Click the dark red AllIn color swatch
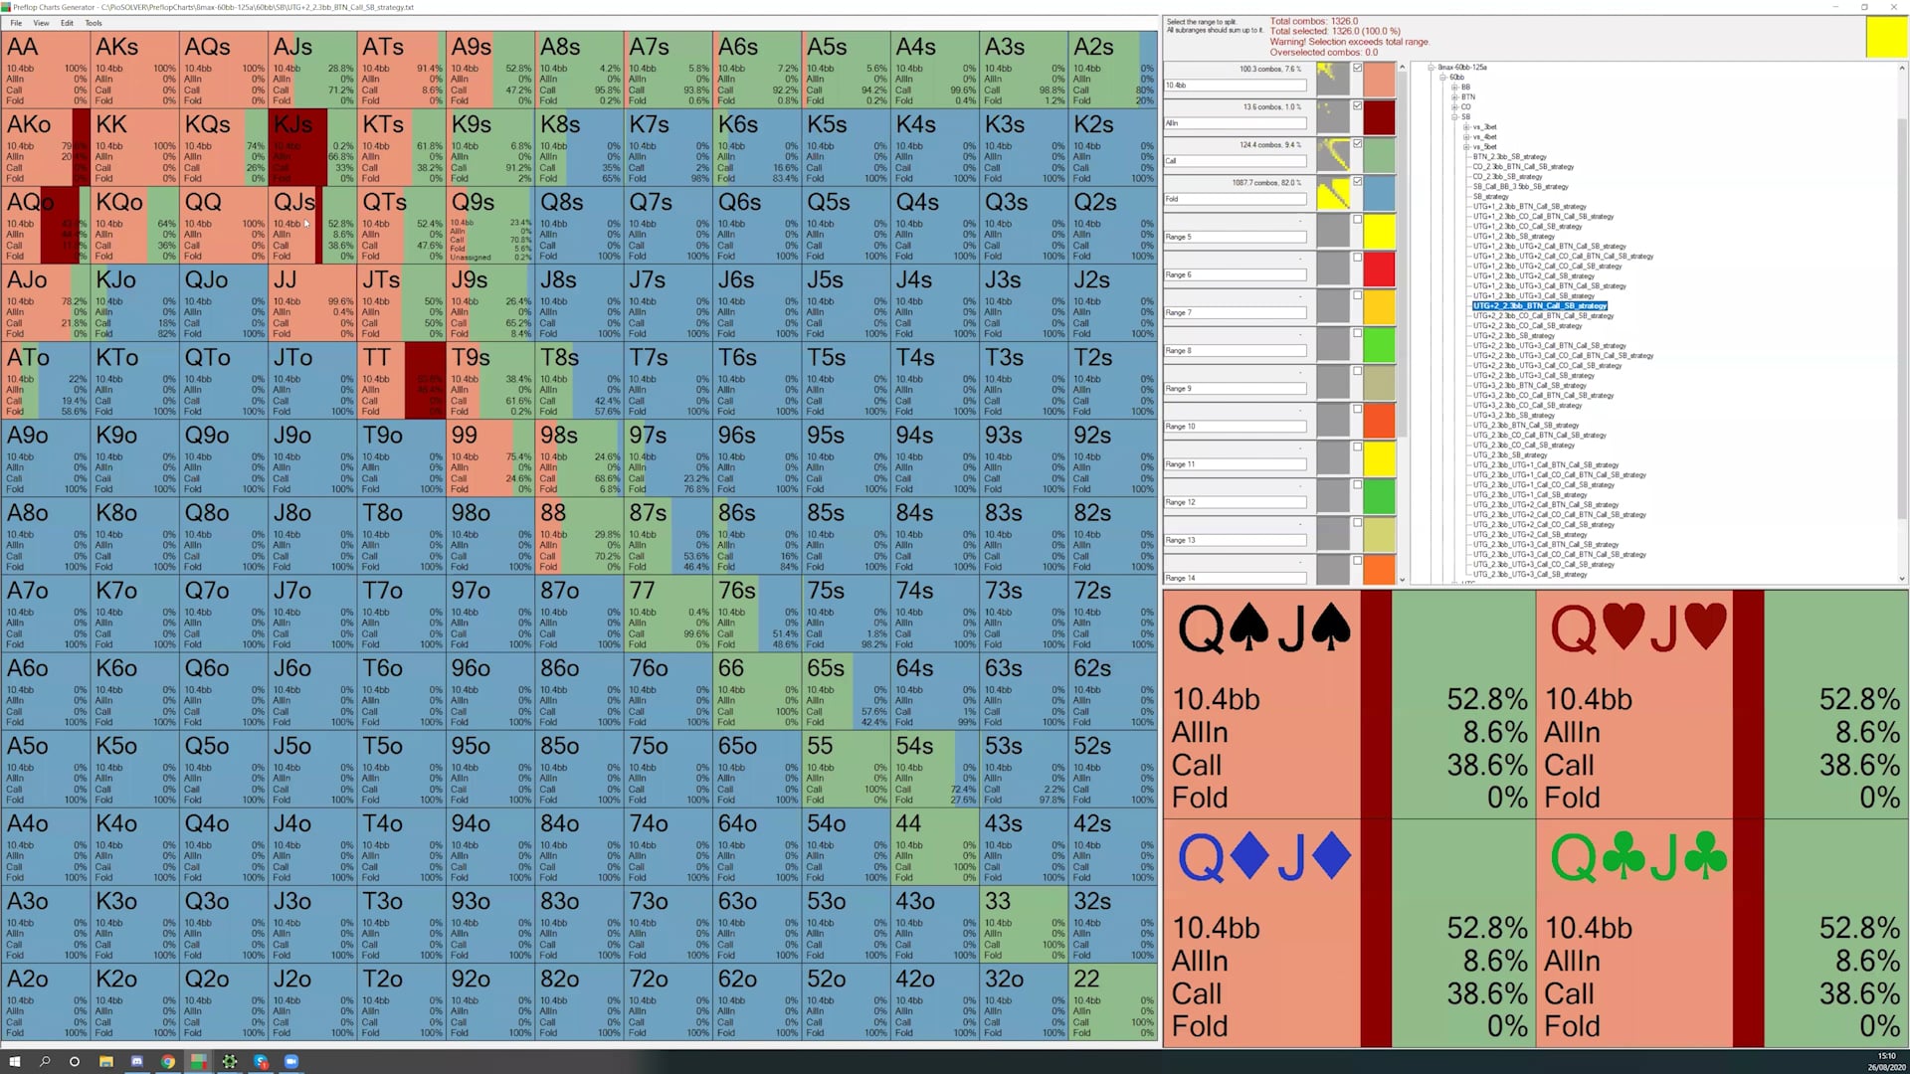 [1379, 117]
